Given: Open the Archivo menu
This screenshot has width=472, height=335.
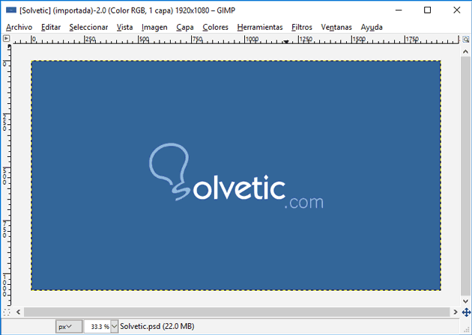Looking at the screenshot, I should (19, 28).
